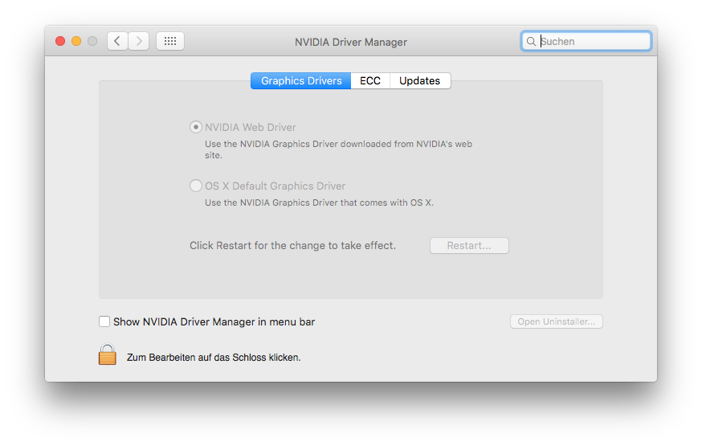Click the magnifying glass in the search field

point(531,42)
